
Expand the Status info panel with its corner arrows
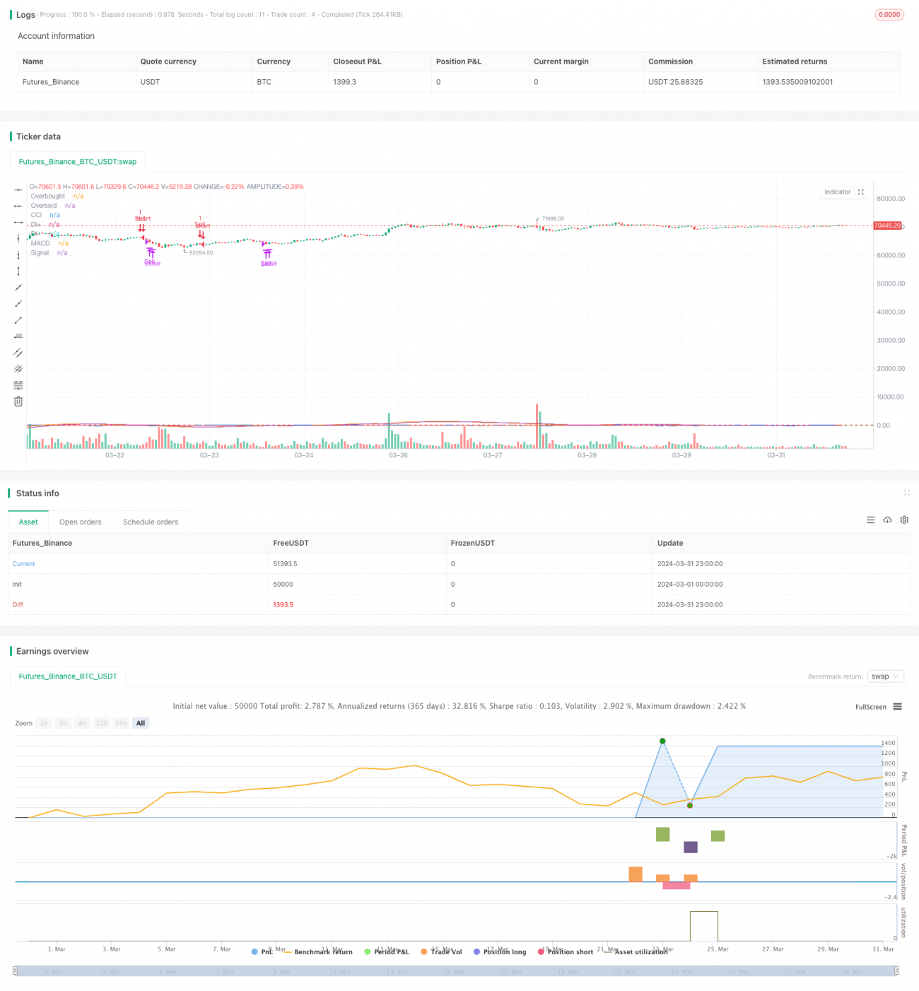click(x=907, y=493)
